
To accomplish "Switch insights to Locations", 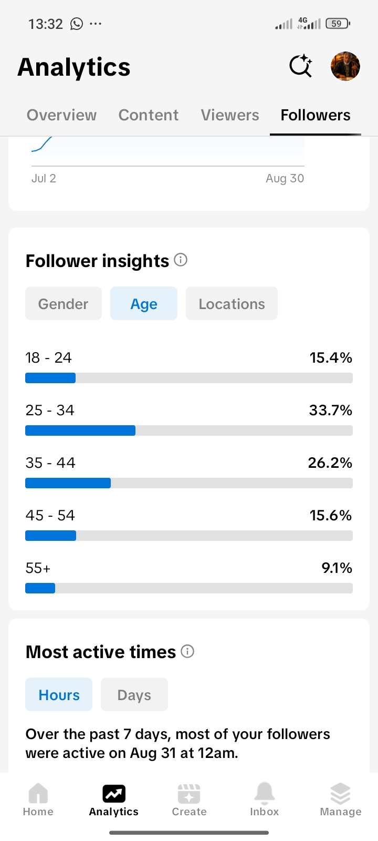I will pyautogui.click(x=232, y=303).
